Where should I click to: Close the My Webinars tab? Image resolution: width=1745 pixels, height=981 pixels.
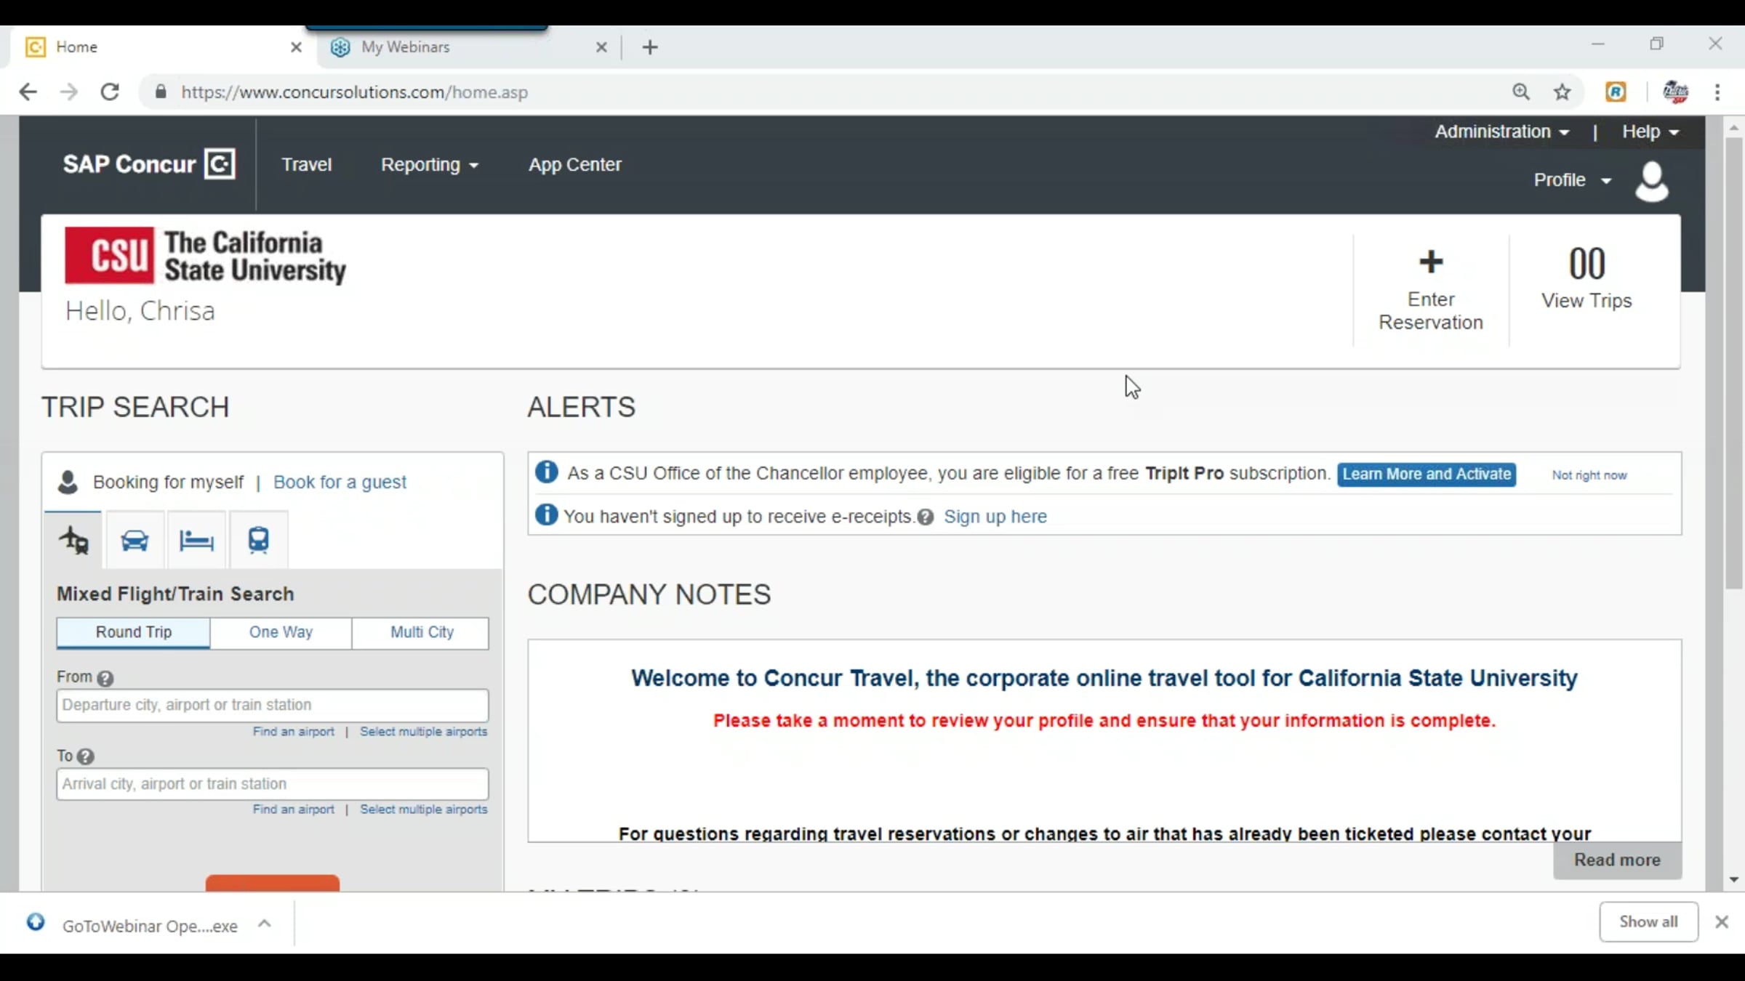point(601,47)
